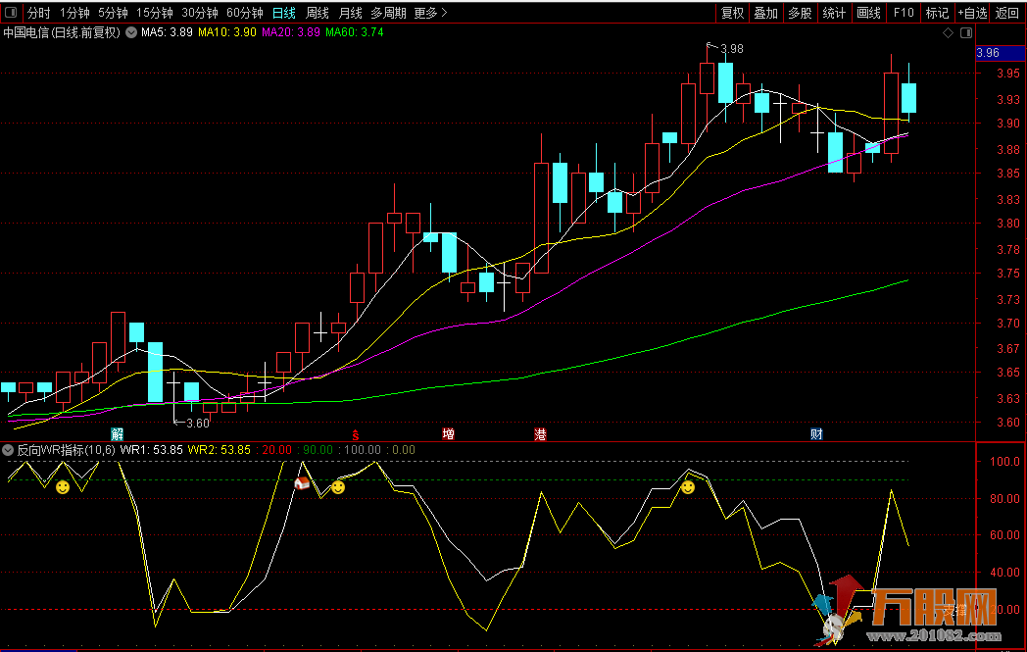1027x652 pixels.
Task: Click the 标记 mark button
Action: [x=937, y=13]
